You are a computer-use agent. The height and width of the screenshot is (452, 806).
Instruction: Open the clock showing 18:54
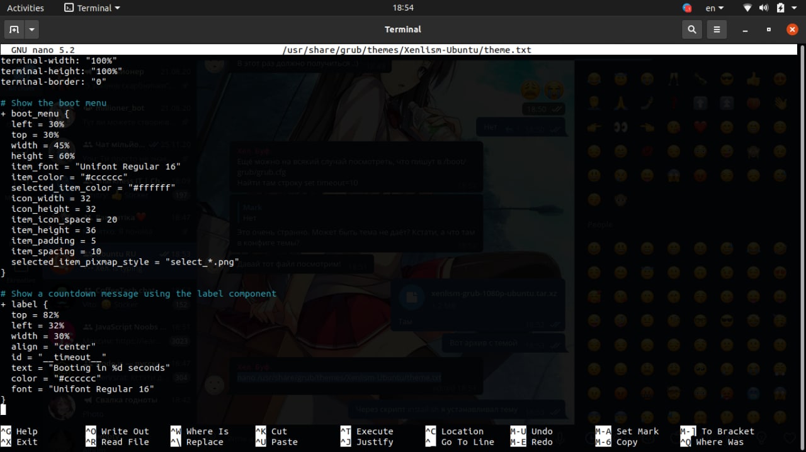(403, 8)
